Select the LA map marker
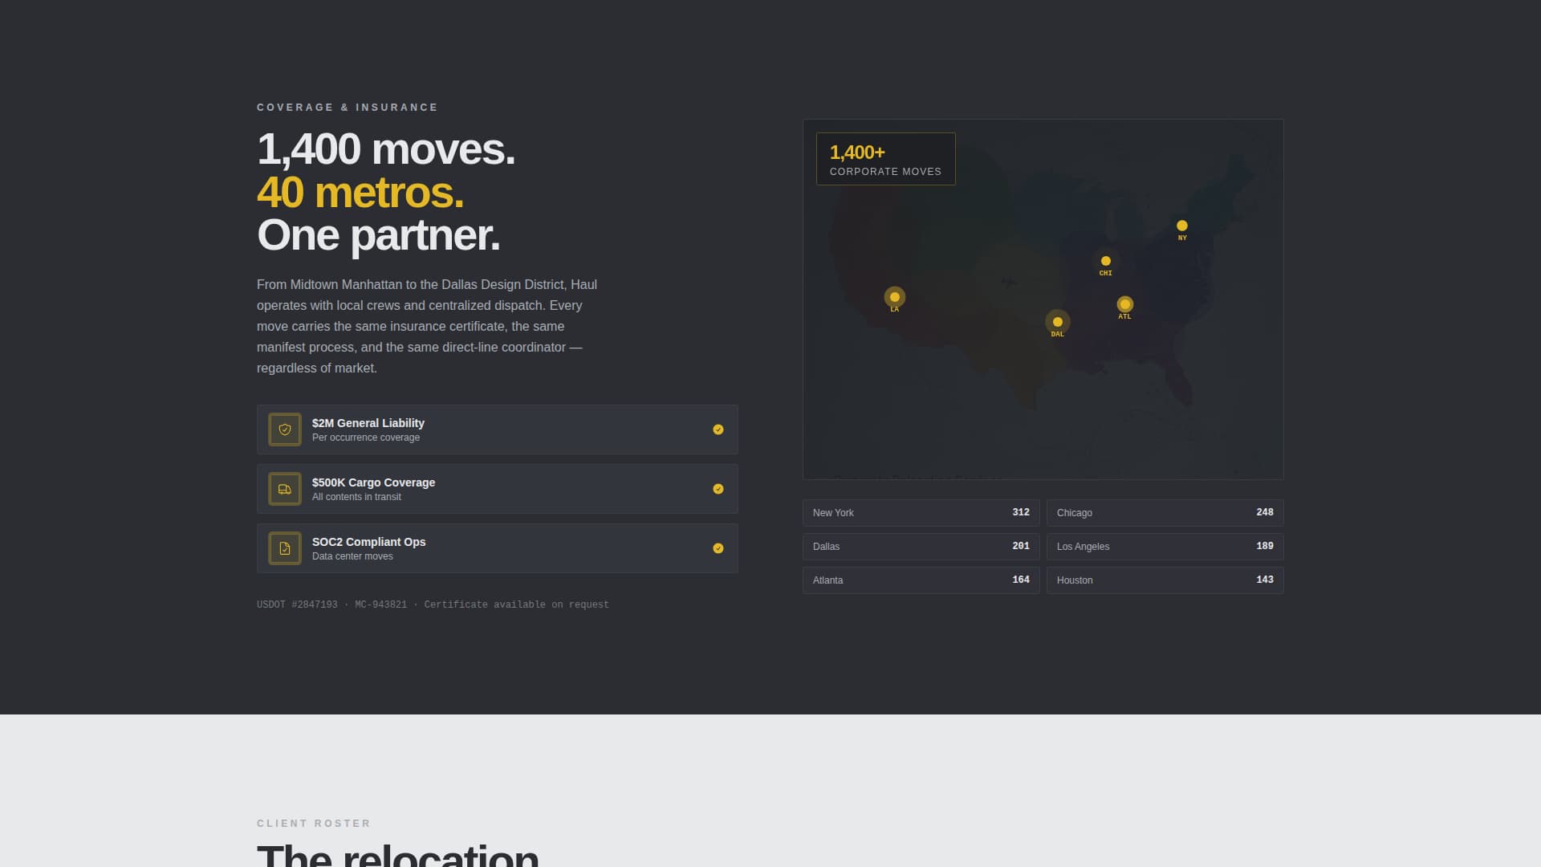1541x867 pixels. tap(895, 297)
